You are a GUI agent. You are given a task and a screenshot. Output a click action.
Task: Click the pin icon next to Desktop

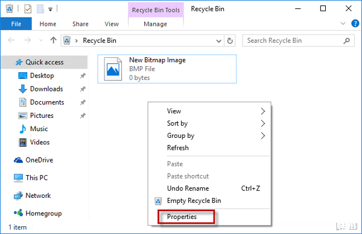pyautogui.click(x=83, y=76)
